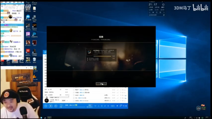The width and height of the screenshot is (212, 119).
Task: Download the Remix song row
Action: [x=125, y=101]
